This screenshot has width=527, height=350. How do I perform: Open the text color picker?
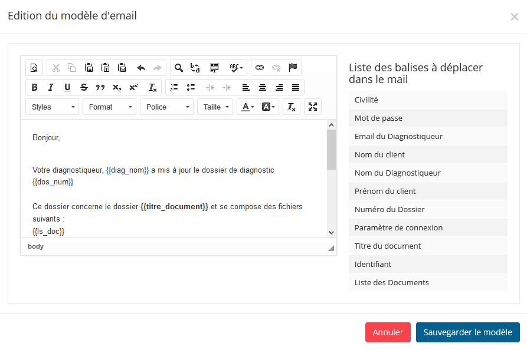(248, 107)
